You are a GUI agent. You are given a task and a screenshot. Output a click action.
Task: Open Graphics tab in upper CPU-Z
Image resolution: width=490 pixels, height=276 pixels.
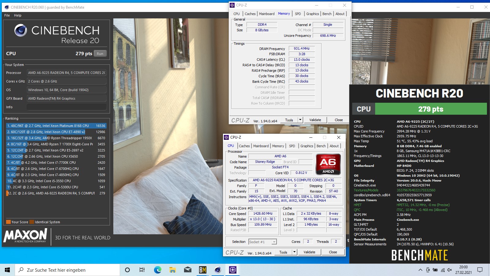[312, 14]
